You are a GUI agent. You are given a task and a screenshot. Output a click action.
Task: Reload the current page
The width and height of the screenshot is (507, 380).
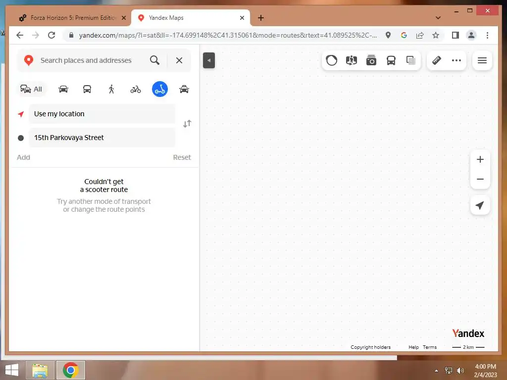point(51,35)
